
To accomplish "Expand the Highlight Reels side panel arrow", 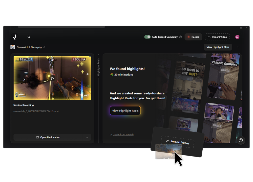I will coord(98,55).
